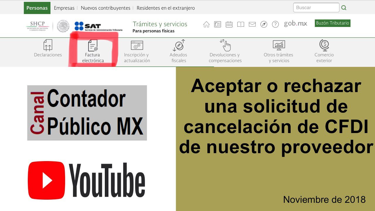The height and width of the screenshot is (211, 375).
Task: Click the Adeudos fiscales icon
Action: tap(179, 45)
